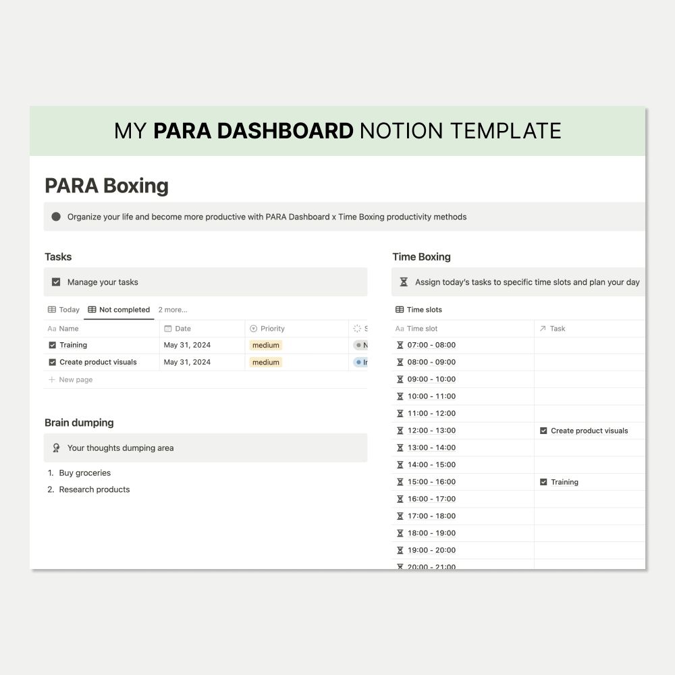
Task: Click hourglass icon of 17:00 - 18:00 slot
Action: tap(400, 516)
